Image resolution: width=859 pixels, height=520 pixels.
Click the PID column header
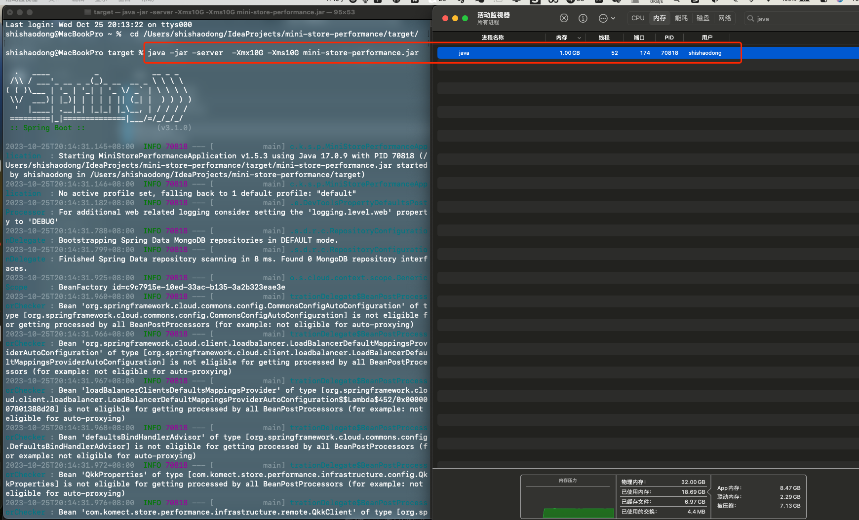click(669, 37)
